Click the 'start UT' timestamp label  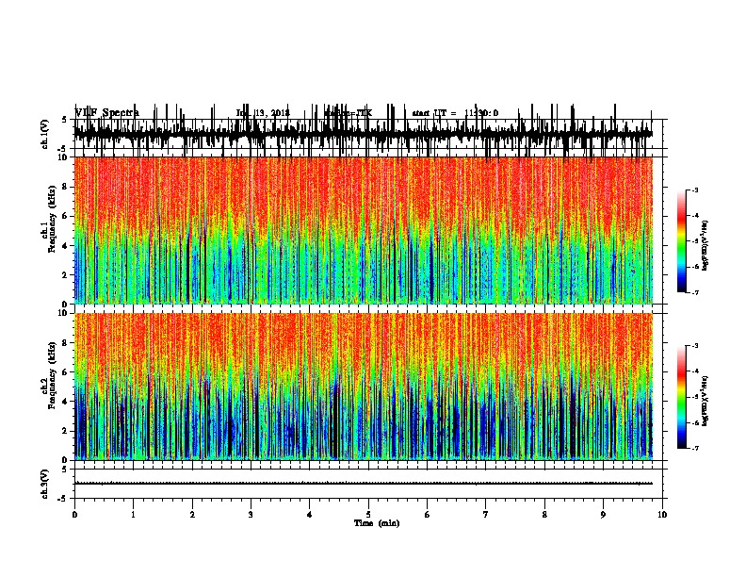point(455,113)
